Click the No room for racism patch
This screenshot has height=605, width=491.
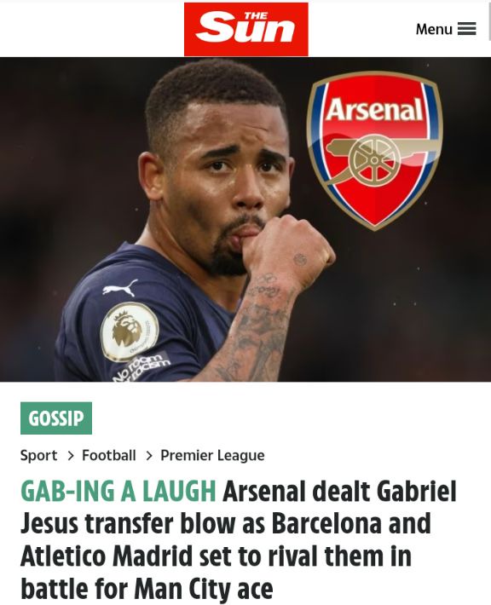(142, 367)
